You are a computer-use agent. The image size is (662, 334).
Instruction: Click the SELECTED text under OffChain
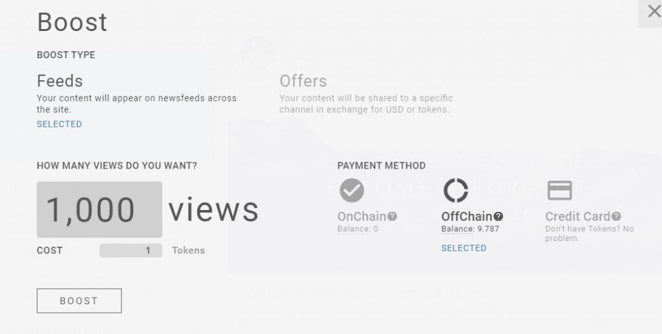coord(464,248)
